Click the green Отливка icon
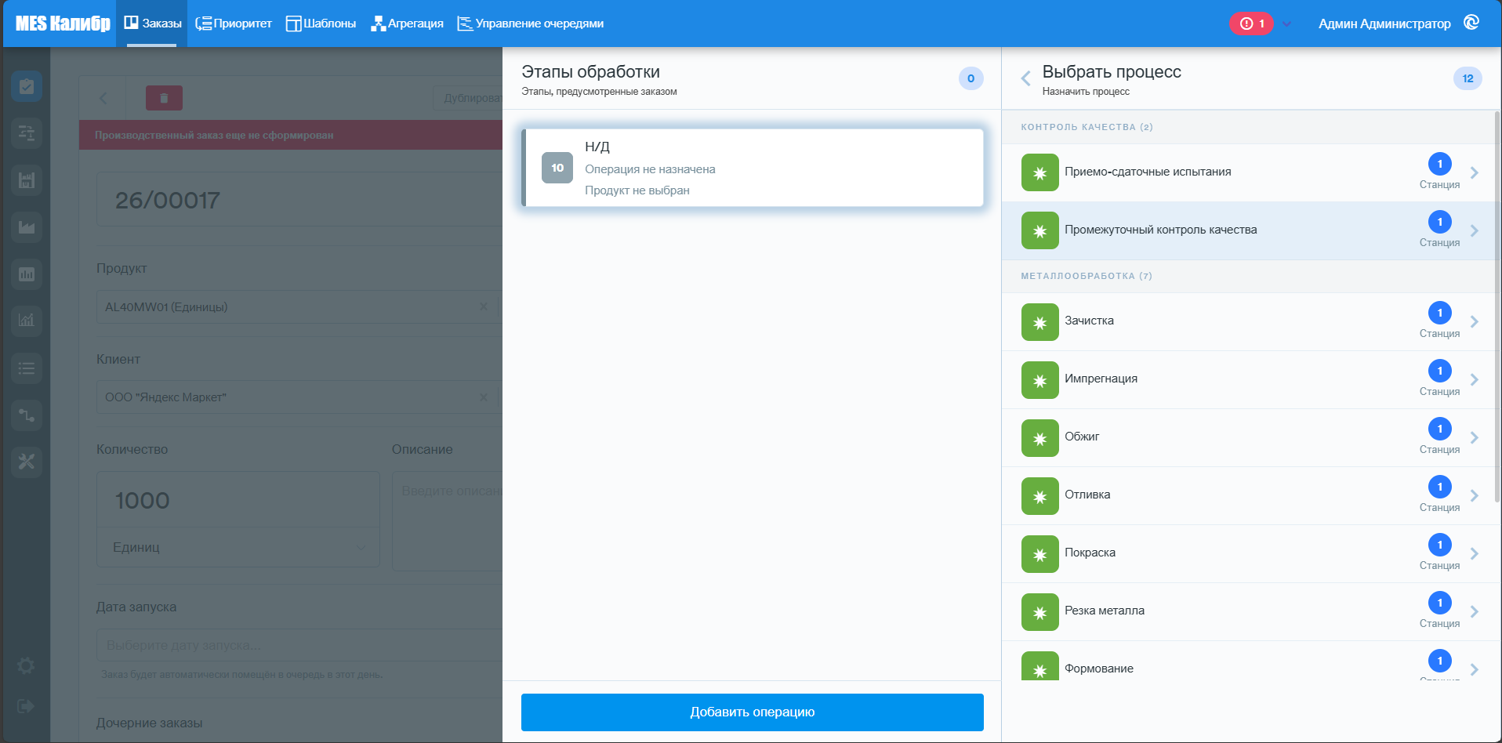The image size is (1502, 743). click(1040, 496)
